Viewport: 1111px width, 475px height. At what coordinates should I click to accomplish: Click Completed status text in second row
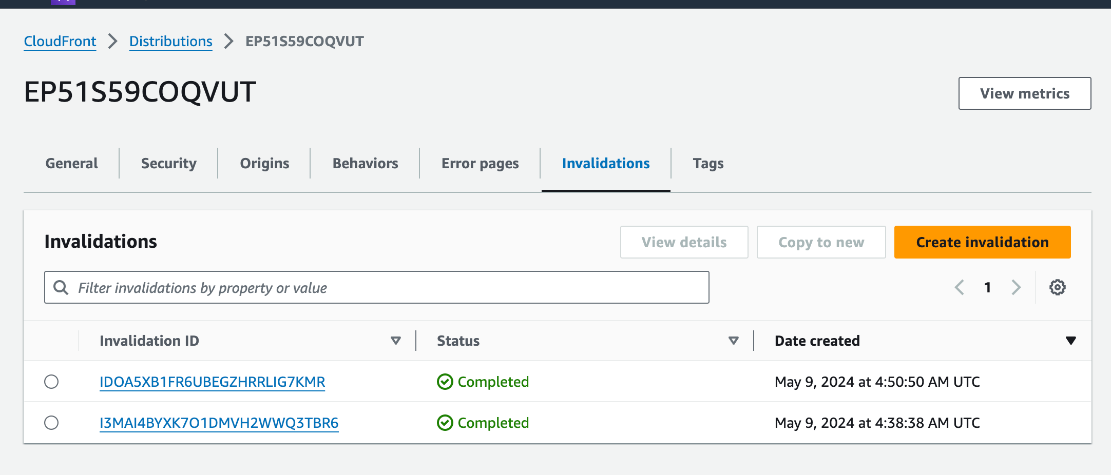493,423
